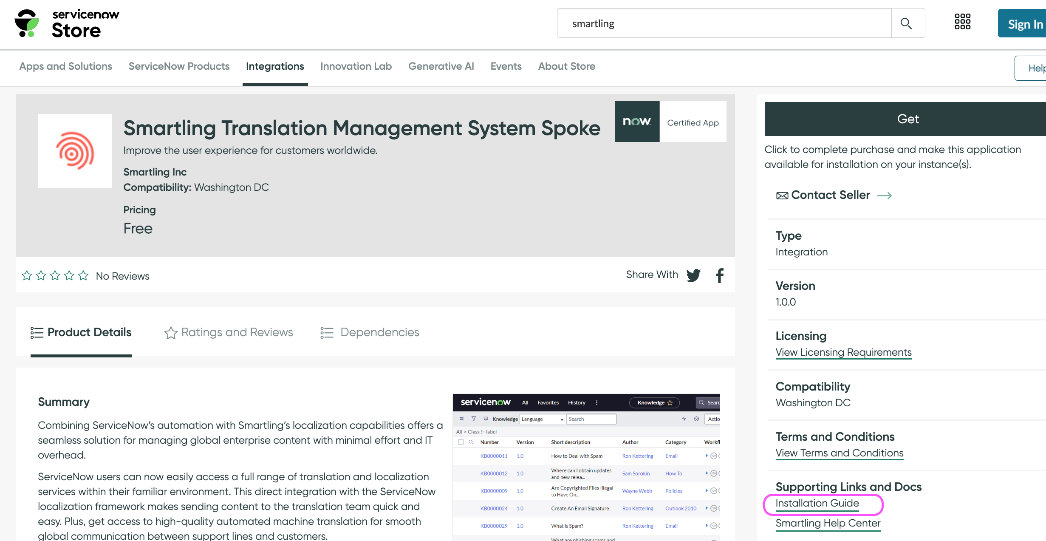Open the Installation Guide link
The image size is (1046, 541).
click(817, 503)
